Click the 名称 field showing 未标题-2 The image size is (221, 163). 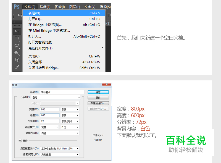coord(61,92)
